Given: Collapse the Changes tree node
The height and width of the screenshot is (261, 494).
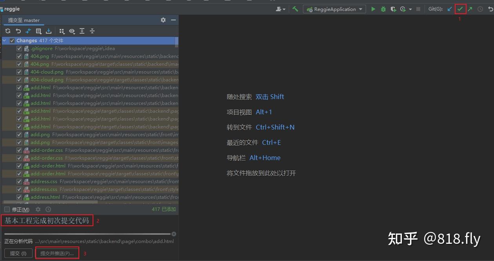Looking at the screenshot, I should pos(4,40).
